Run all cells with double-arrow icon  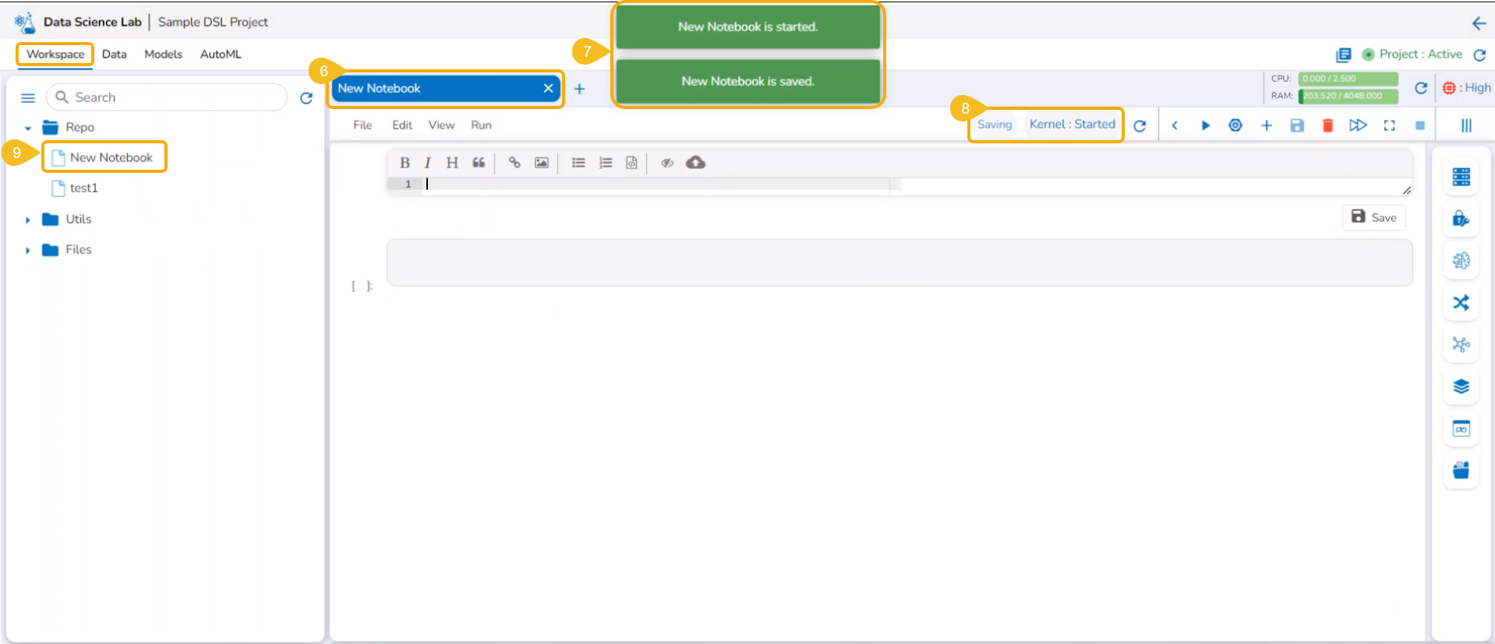(x=1358, y=125)
